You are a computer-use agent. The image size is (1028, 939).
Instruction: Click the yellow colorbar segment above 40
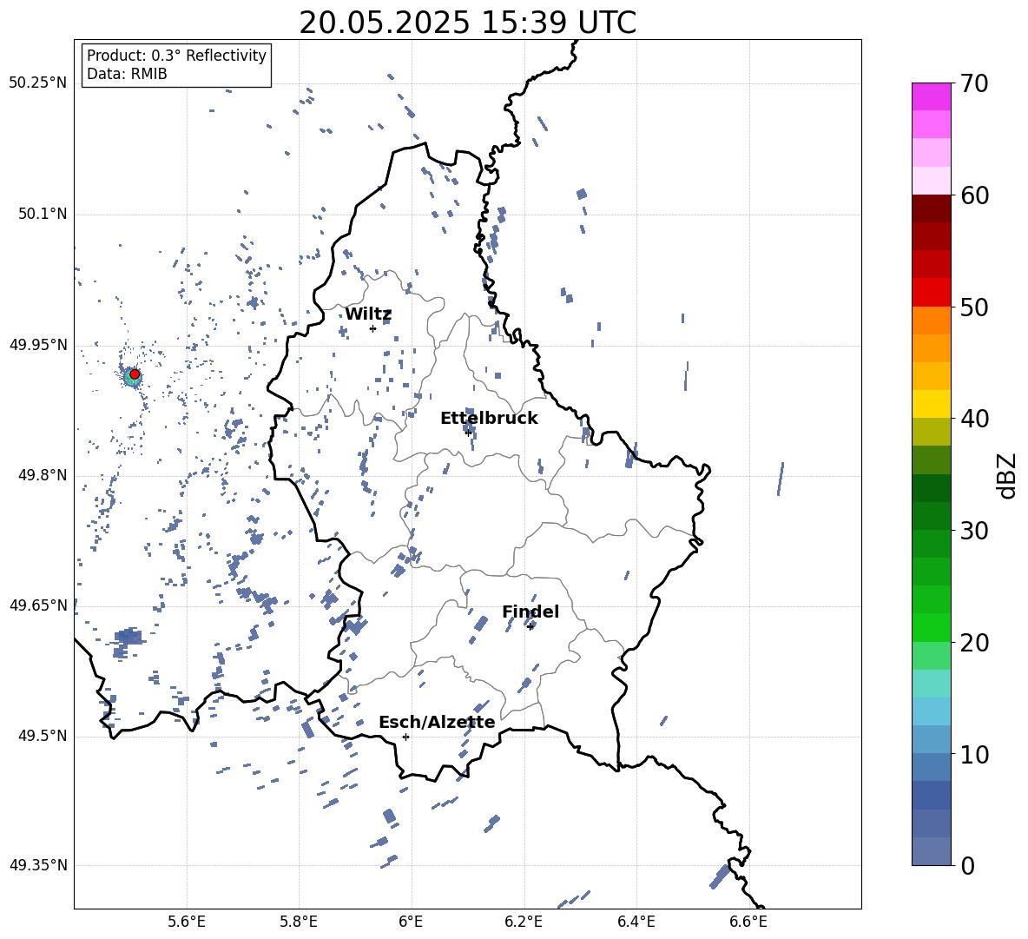click(x=931, y=405)
